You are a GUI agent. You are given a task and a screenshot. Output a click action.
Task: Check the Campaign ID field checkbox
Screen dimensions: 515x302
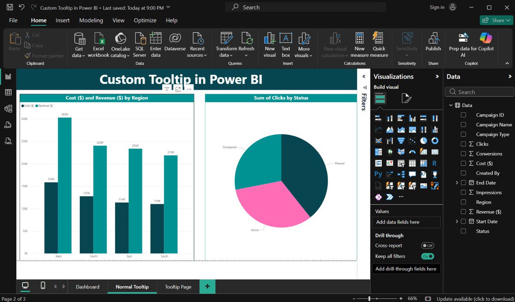coord(463,115)
